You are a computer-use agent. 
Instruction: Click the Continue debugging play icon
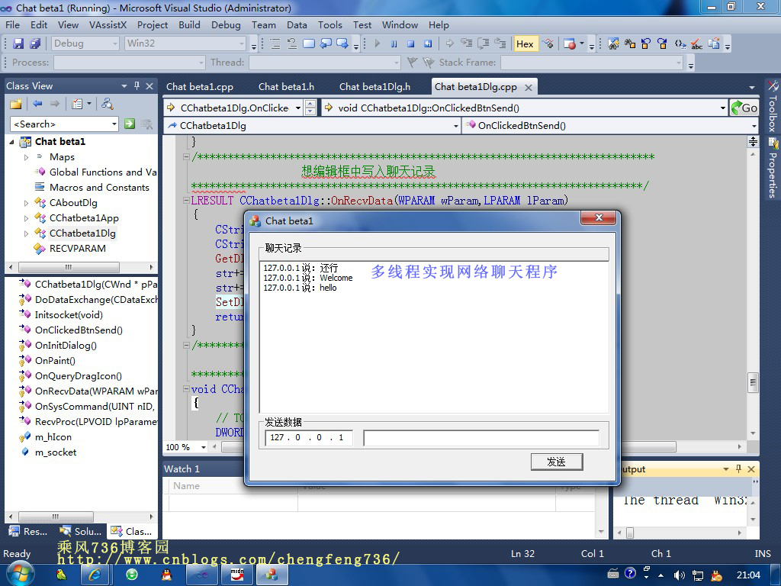(x=377, y=43)
